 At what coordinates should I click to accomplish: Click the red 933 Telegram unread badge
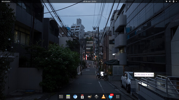point(112,95)
